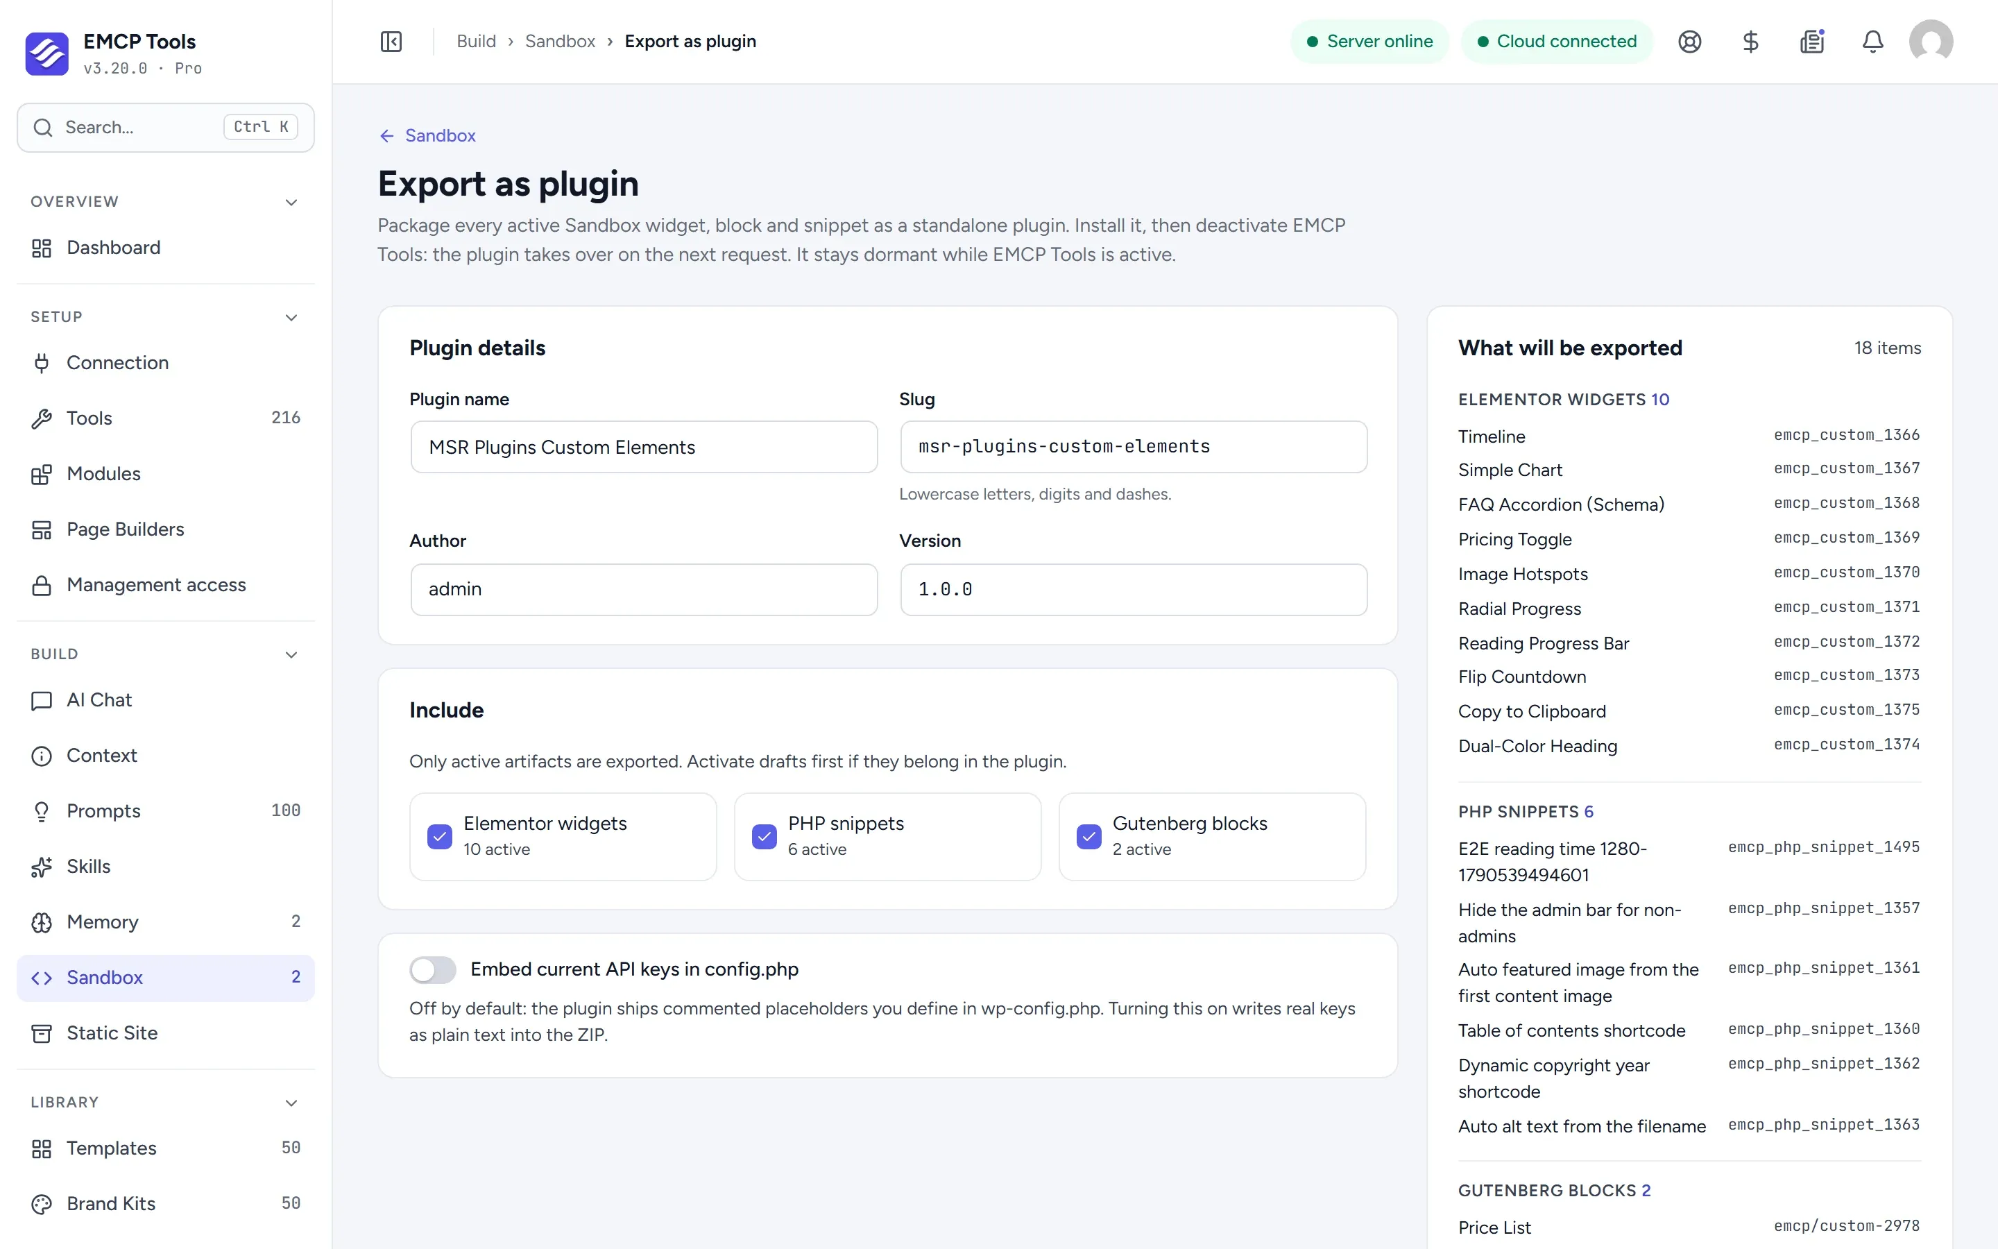Click the Server online status badge

(x=1369, y=42)
